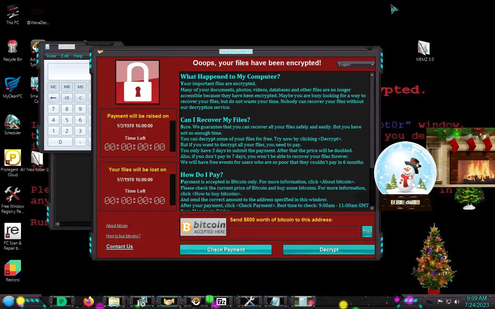Click the Calculator taskbar icon

click(303, 302)
